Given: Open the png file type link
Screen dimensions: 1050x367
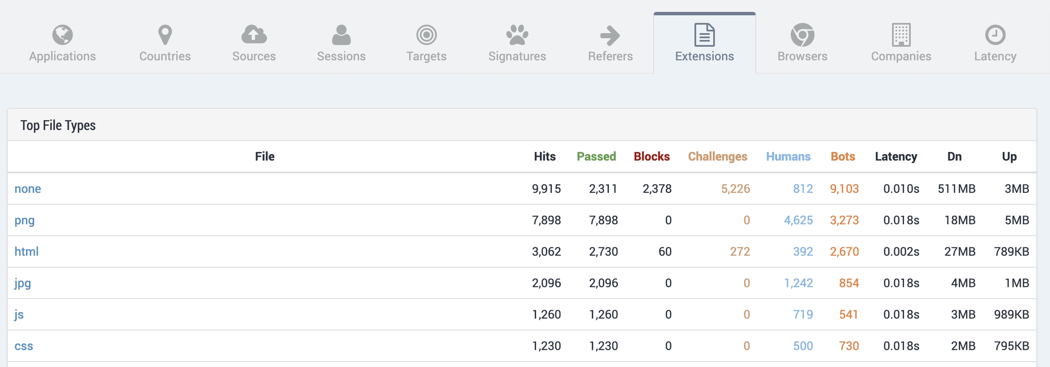Looking at the screenshot, I should 25,220.
